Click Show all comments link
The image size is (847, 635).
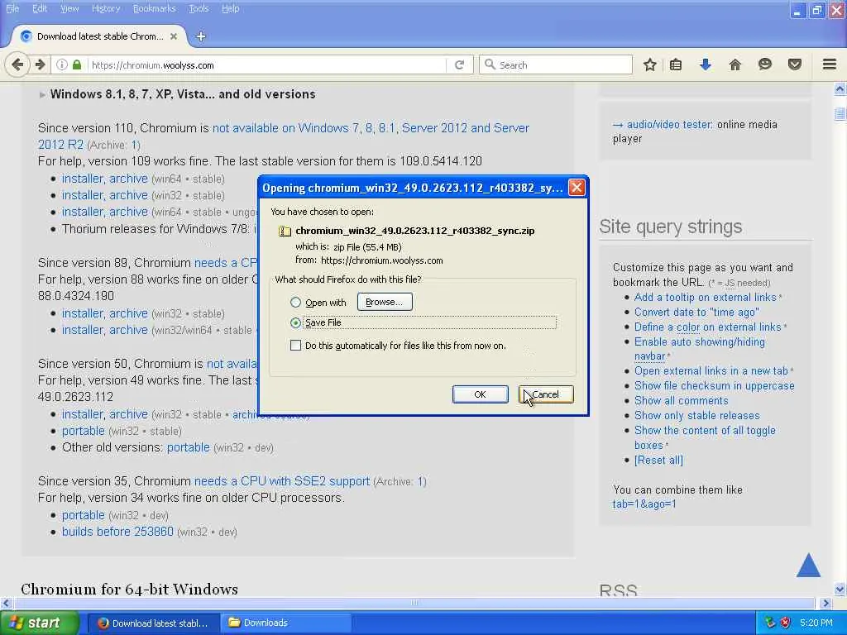[682, 401]
